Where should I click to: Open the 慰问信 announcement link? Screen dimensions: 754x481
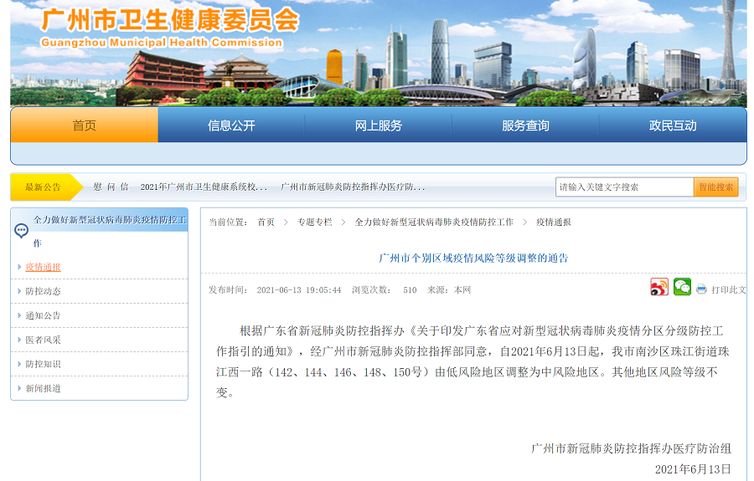click(111, 187)
